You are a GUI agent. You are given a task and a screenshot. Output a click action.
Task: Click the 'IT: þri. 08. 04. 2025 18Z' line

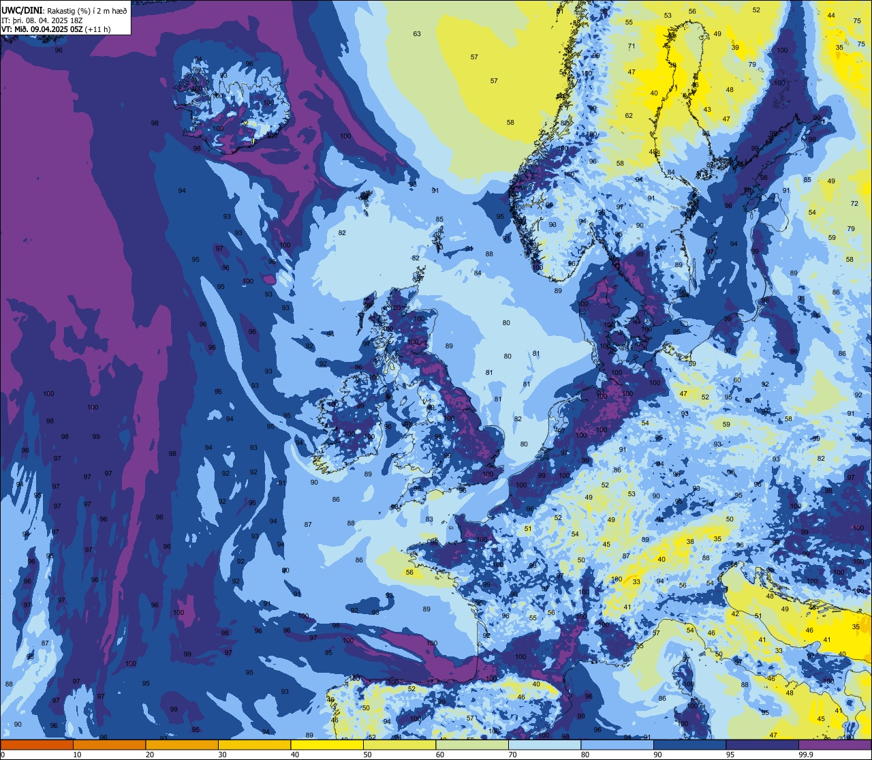click(x=42, y=20)
